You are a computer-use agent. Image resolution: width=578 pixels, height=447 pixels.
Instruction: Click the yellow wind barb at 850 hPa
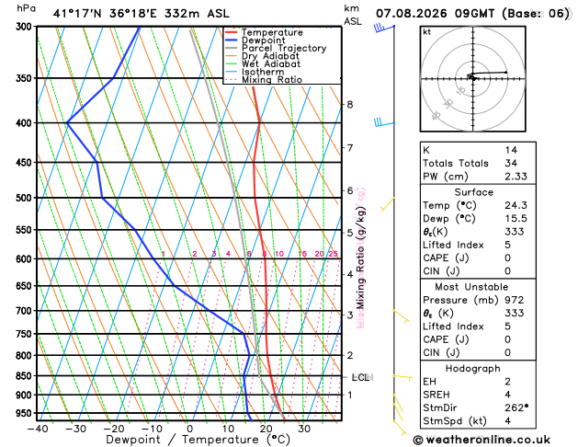[402, 377]
